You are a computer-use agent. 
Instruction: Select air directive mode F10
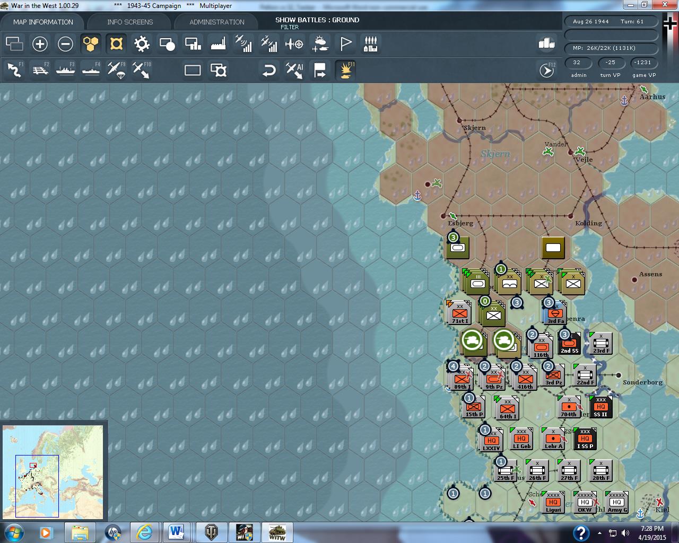point(142,70)
